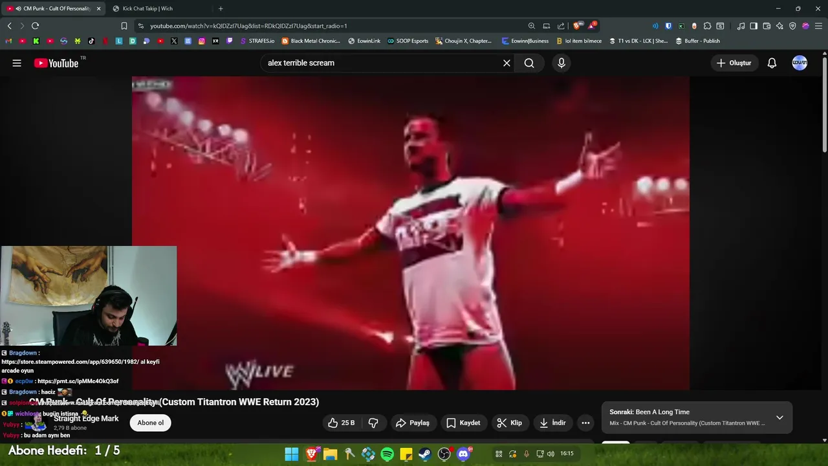Open the extensions puzzle icon

click(707, 26)
